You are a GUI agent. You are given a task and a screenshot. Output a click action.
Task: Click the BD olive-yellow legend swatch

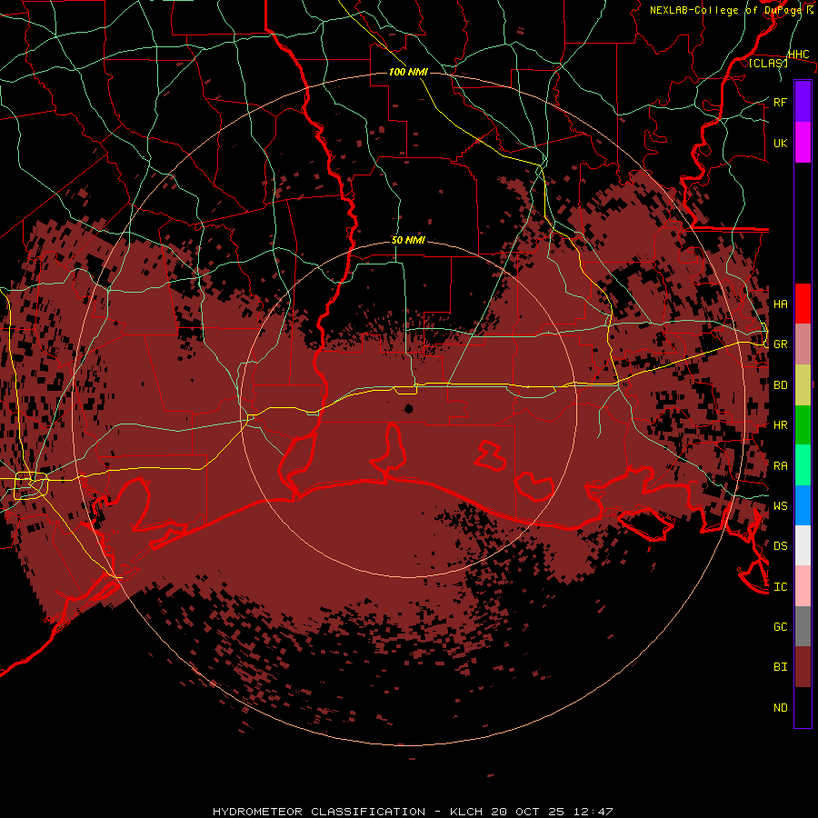click(803, 384)
